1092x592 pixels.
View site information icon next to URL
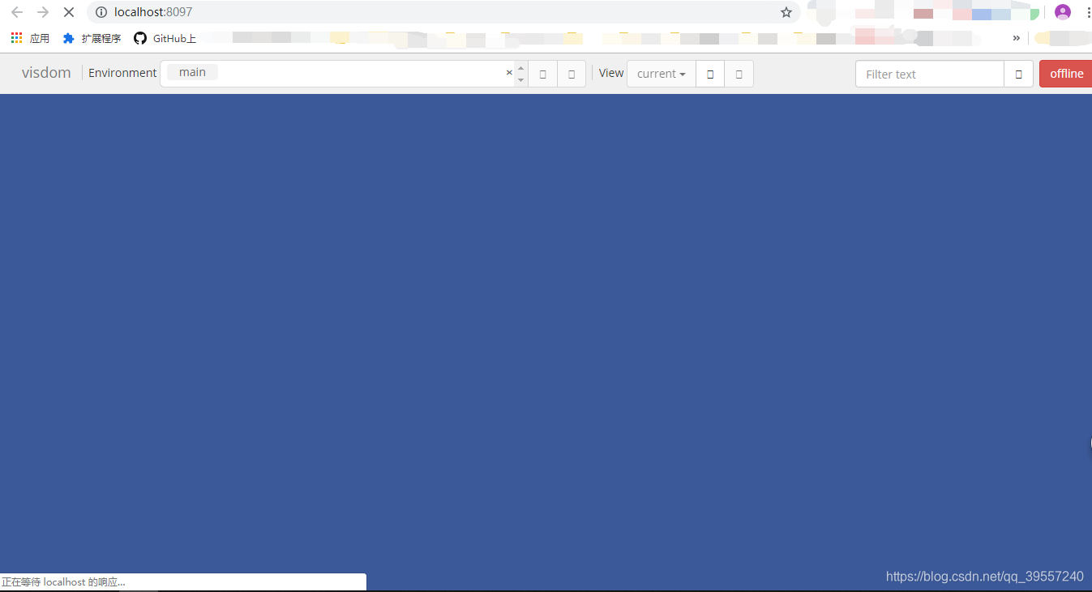pos(101,12)
